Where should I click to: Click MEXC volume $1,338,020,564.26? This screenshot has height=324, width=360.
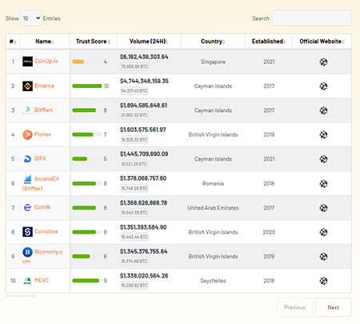pos(144,276)
